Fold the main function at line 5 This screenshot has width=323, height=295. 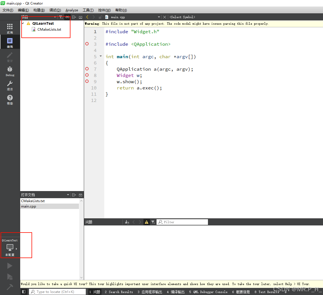click(101, 56)
